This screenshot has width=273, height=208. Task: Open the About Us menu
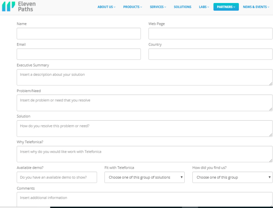[x=106, y=7]
